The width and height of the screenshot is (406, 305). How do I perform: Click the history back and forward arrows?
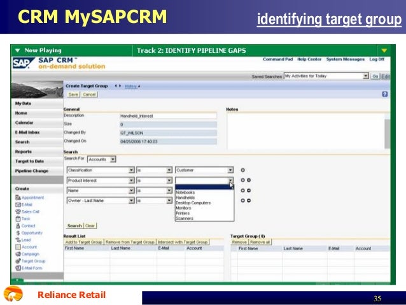[x=118, y=86]
